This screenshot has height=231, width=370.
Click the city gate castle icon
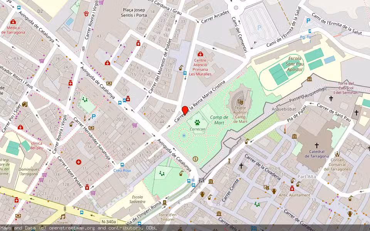pos(202,181)
